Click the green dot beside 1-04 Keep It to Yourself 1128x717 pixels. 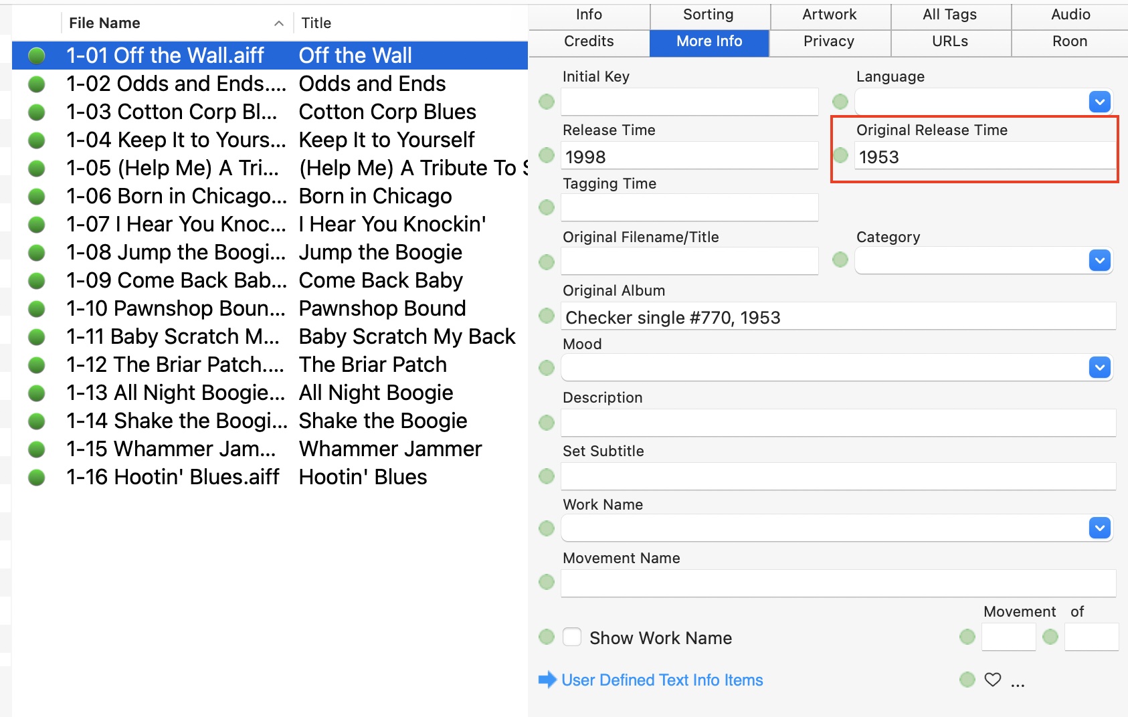[x=37, y=140]
